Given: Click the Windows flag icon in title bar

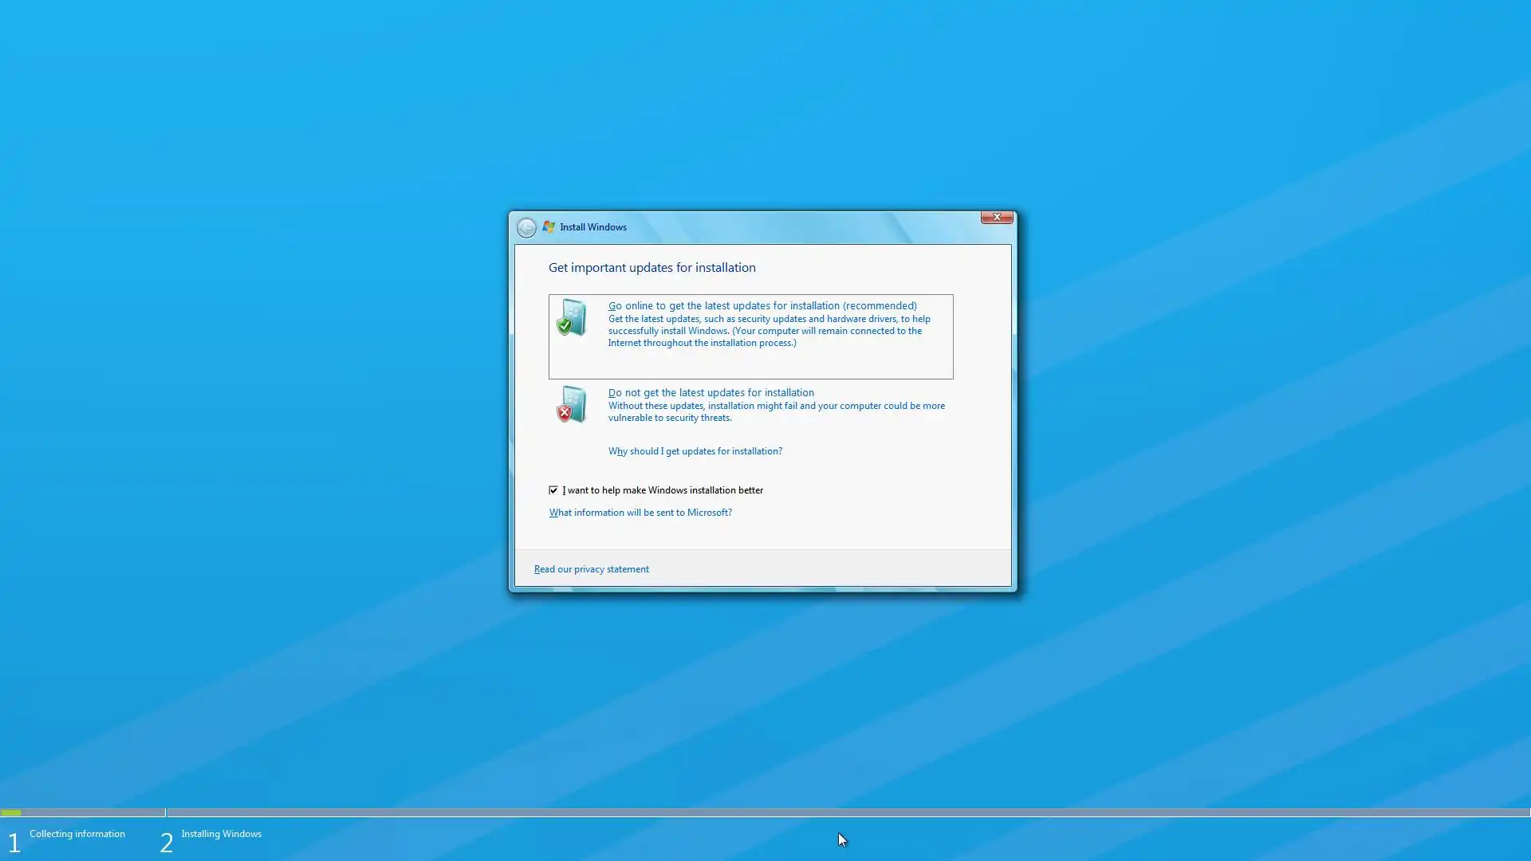Looking at the screenshot, I should 549,227.
